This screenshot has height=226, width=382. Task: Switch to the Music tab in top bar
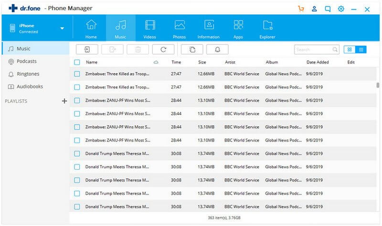[x=121, y=28]
